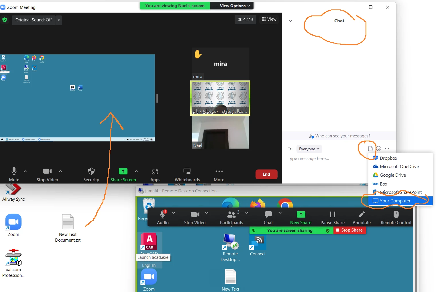Expand share options arrow beside Share Screen
The height and width of the screenshot is (292, 440).
pyautogui.click(x=136, y=171)
